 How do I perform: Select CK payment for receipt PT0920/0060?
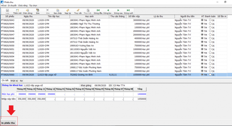pos(210,75)
